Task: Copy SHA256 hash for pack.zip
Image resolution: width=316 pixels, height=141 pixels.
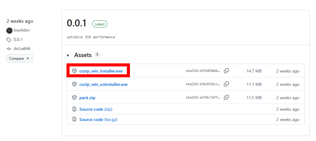Action: coord(226,97)
